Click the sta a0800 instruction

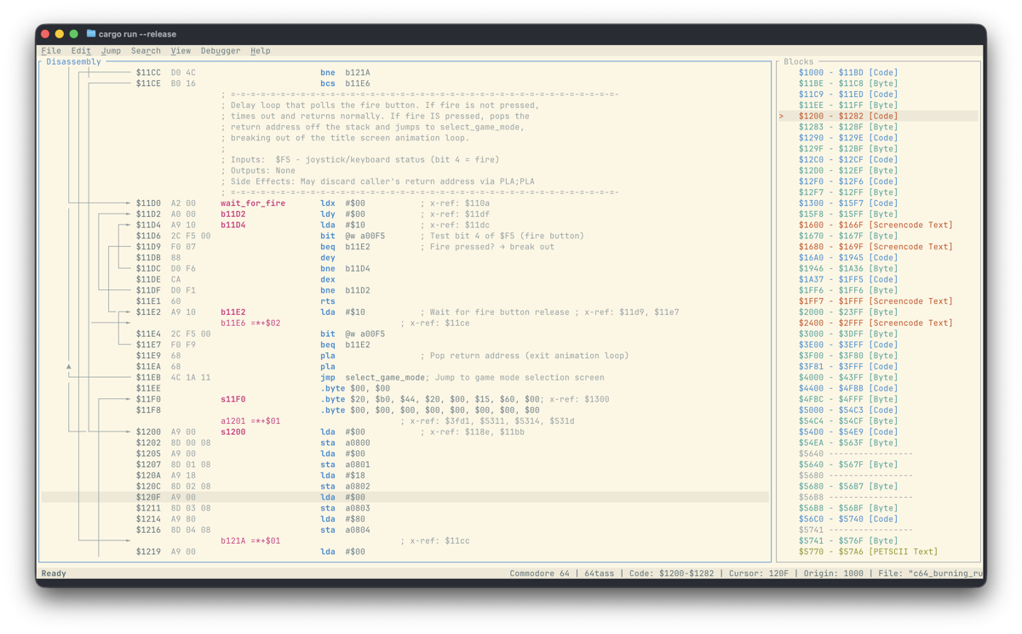point(345,443)
